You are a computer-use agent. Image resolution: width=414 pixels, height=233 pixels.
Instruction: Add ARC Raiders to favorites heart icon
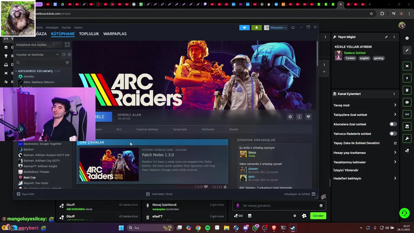coord(308,117)
